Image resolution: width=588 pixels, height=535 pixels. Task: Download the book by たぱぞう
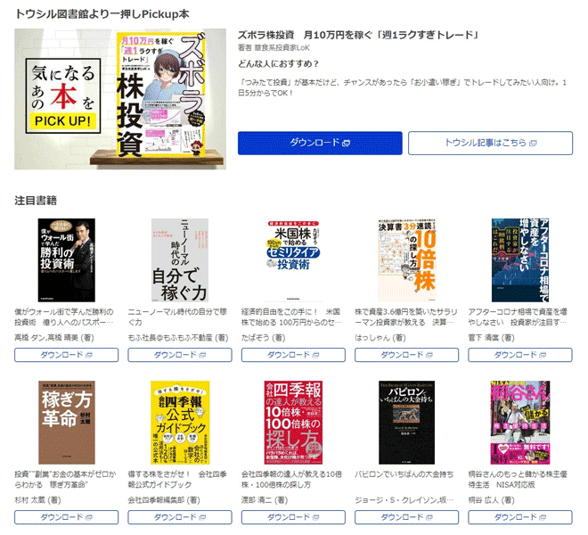coord(293,355)
